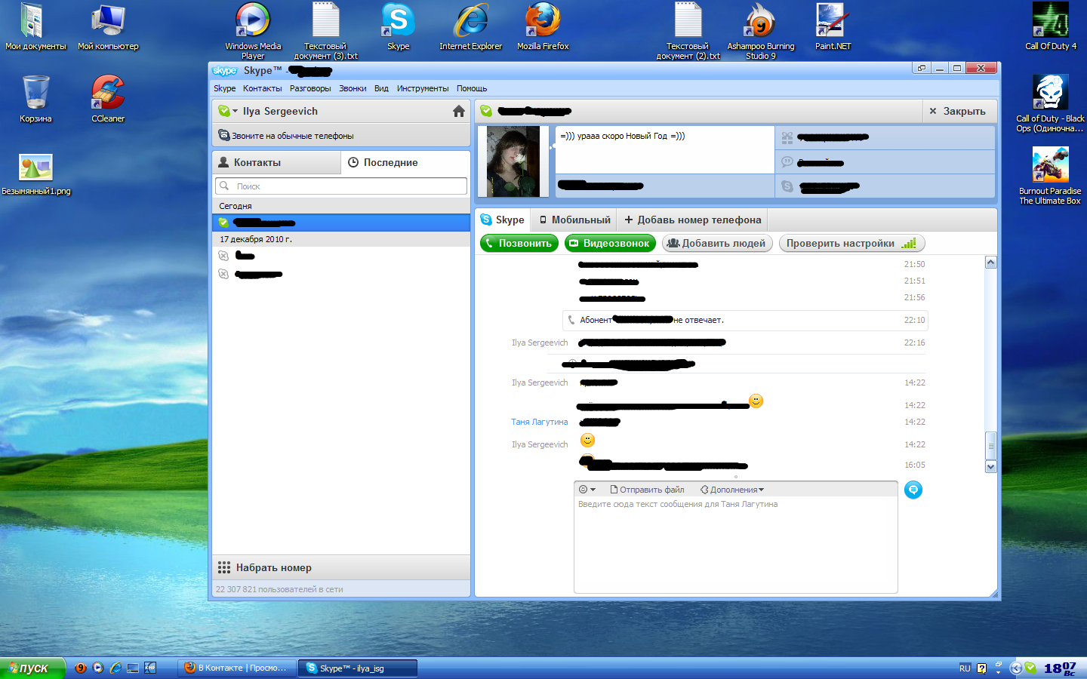
Task: Click the Skype compact view button in title bar
Action: click(x=922, y=68)
